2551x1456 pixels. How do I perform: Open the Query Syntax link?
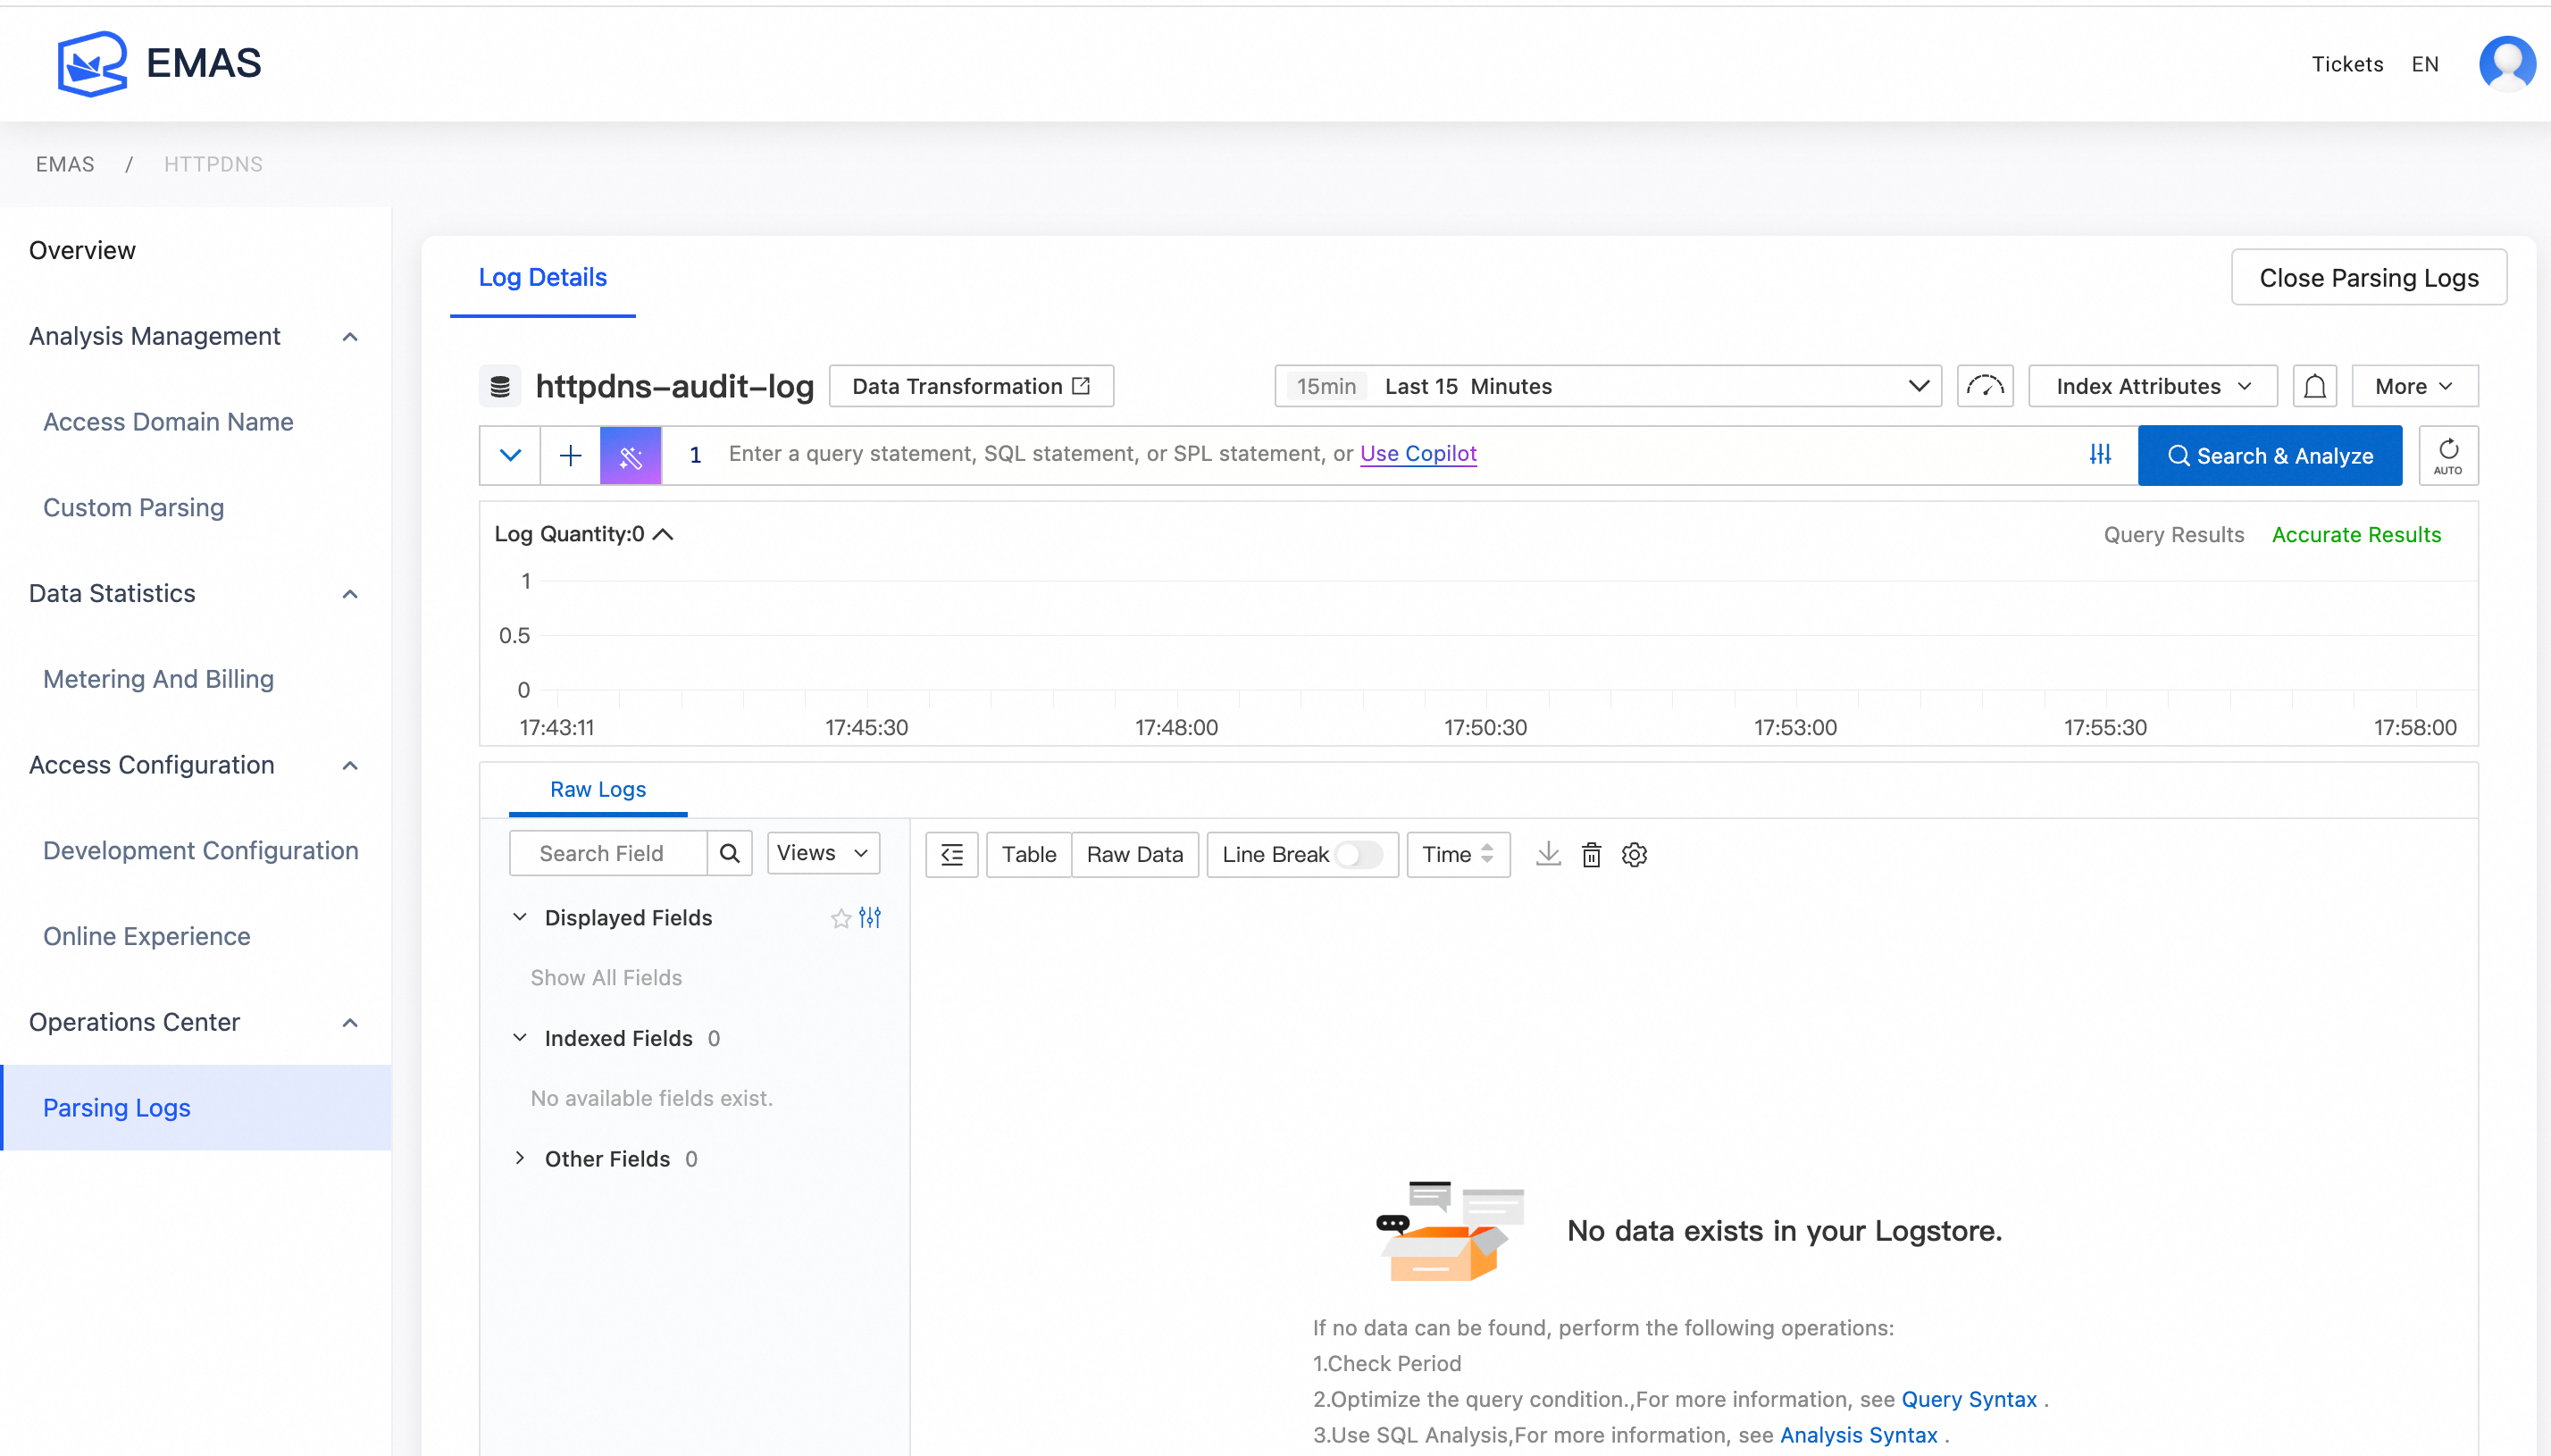tap(1969, 1399)
